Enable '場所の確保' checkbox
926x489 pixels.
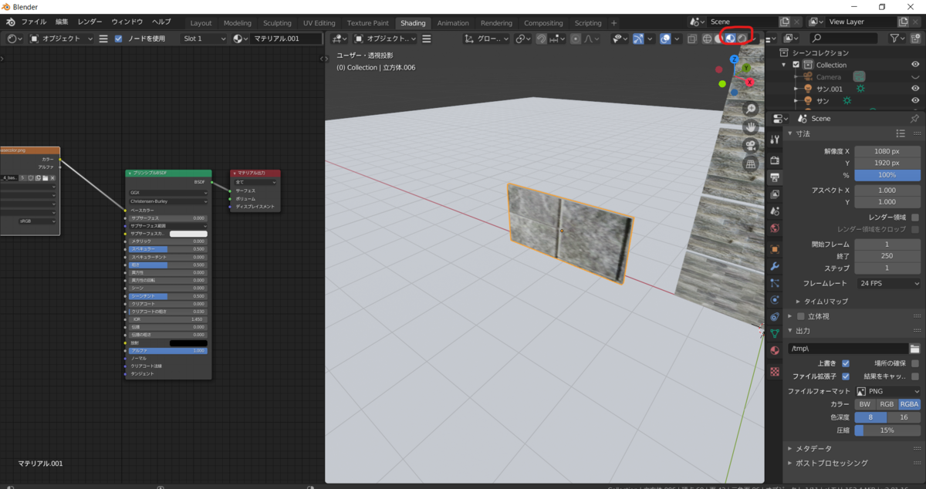pyautogui.click(x=915, y=363)
